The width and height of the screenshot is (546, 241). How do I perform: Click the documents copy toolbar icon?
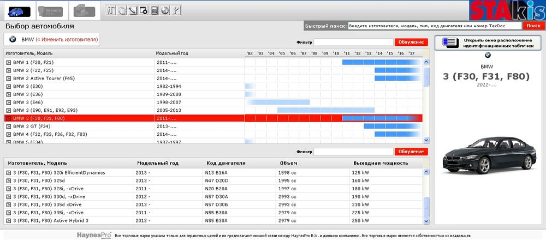[122, 10]
